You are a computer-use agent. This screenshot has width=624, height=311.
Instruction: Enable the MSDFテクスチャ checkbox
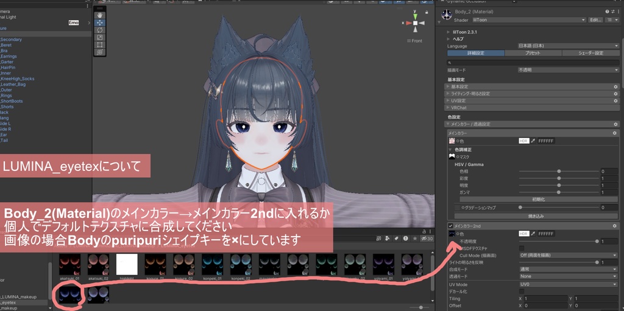(522, 248)
